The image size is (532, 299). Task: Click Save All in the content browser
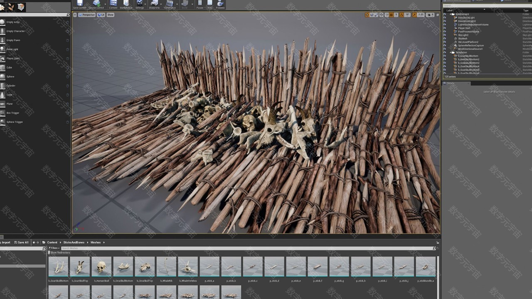coord(22,243)
